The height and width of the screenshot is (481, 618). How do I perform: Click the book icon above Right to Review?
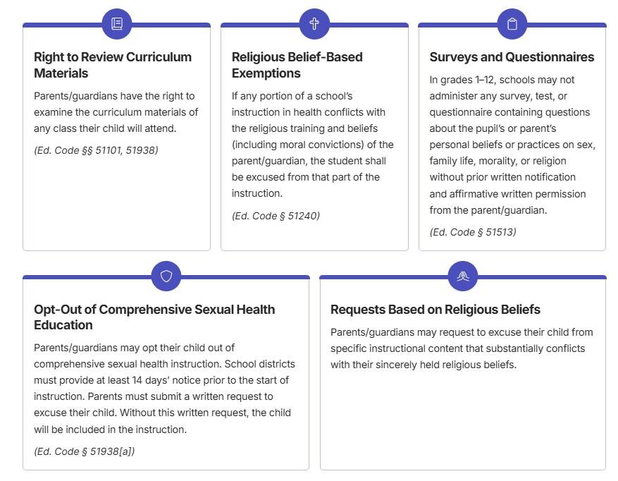coord(117,24)
